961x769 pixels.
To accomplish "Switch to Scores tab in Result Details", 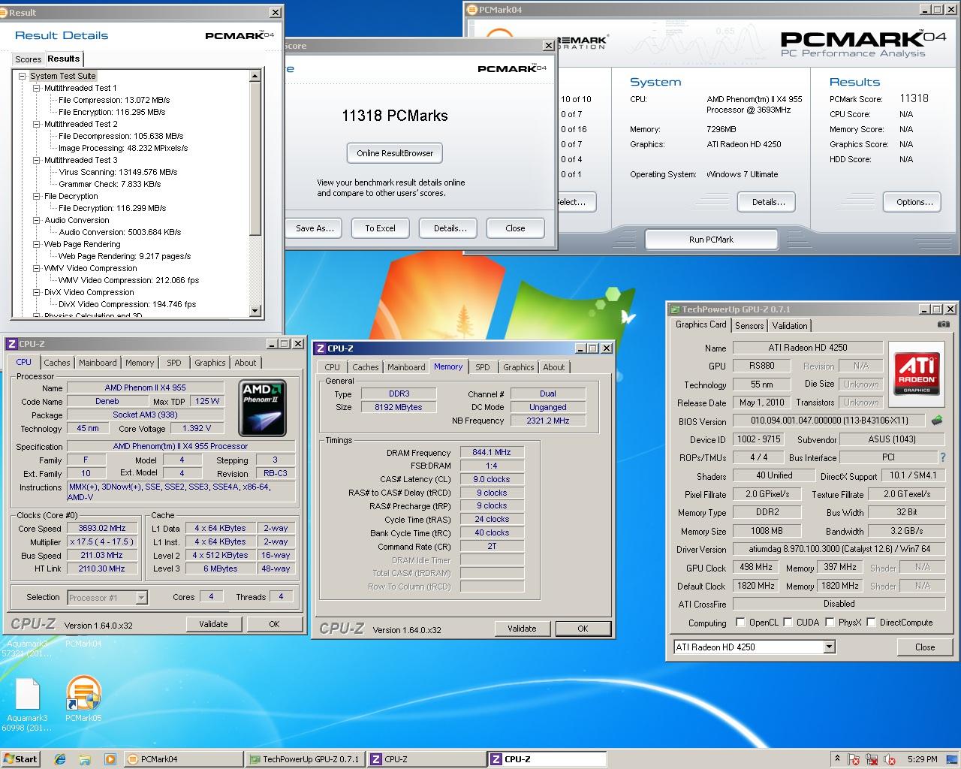I will pyautogui.click(x=29, y=59).
